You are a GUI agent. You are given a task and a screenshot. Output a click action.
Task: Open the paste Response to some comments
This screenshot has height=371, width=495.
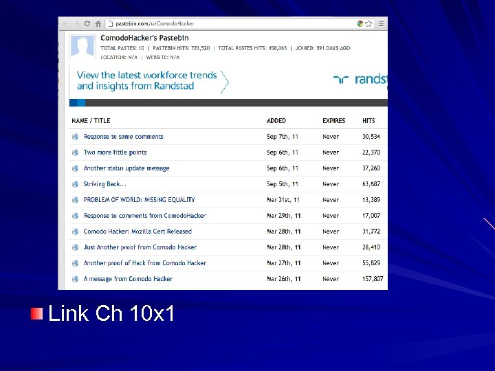point(124,137)
